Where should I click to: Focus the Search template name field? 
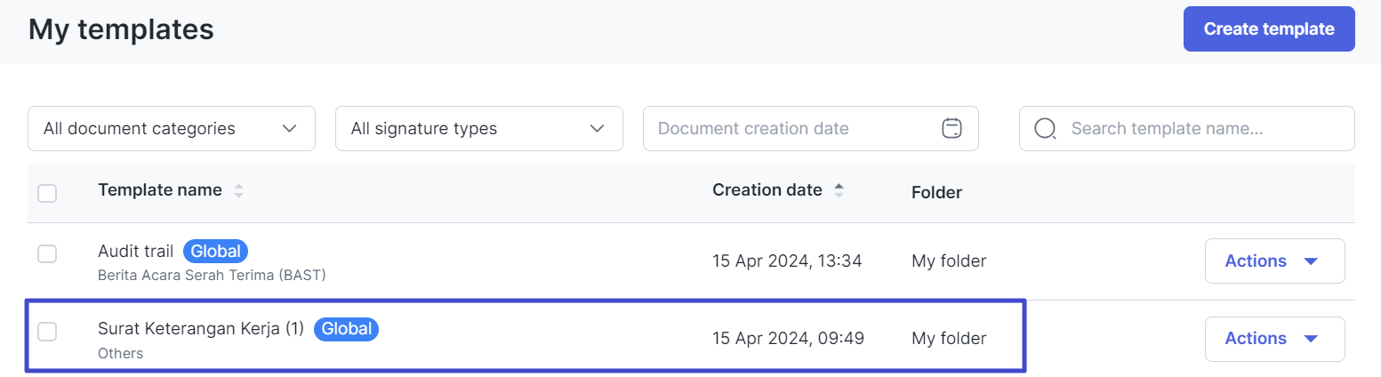click(x=1187, y=128)
